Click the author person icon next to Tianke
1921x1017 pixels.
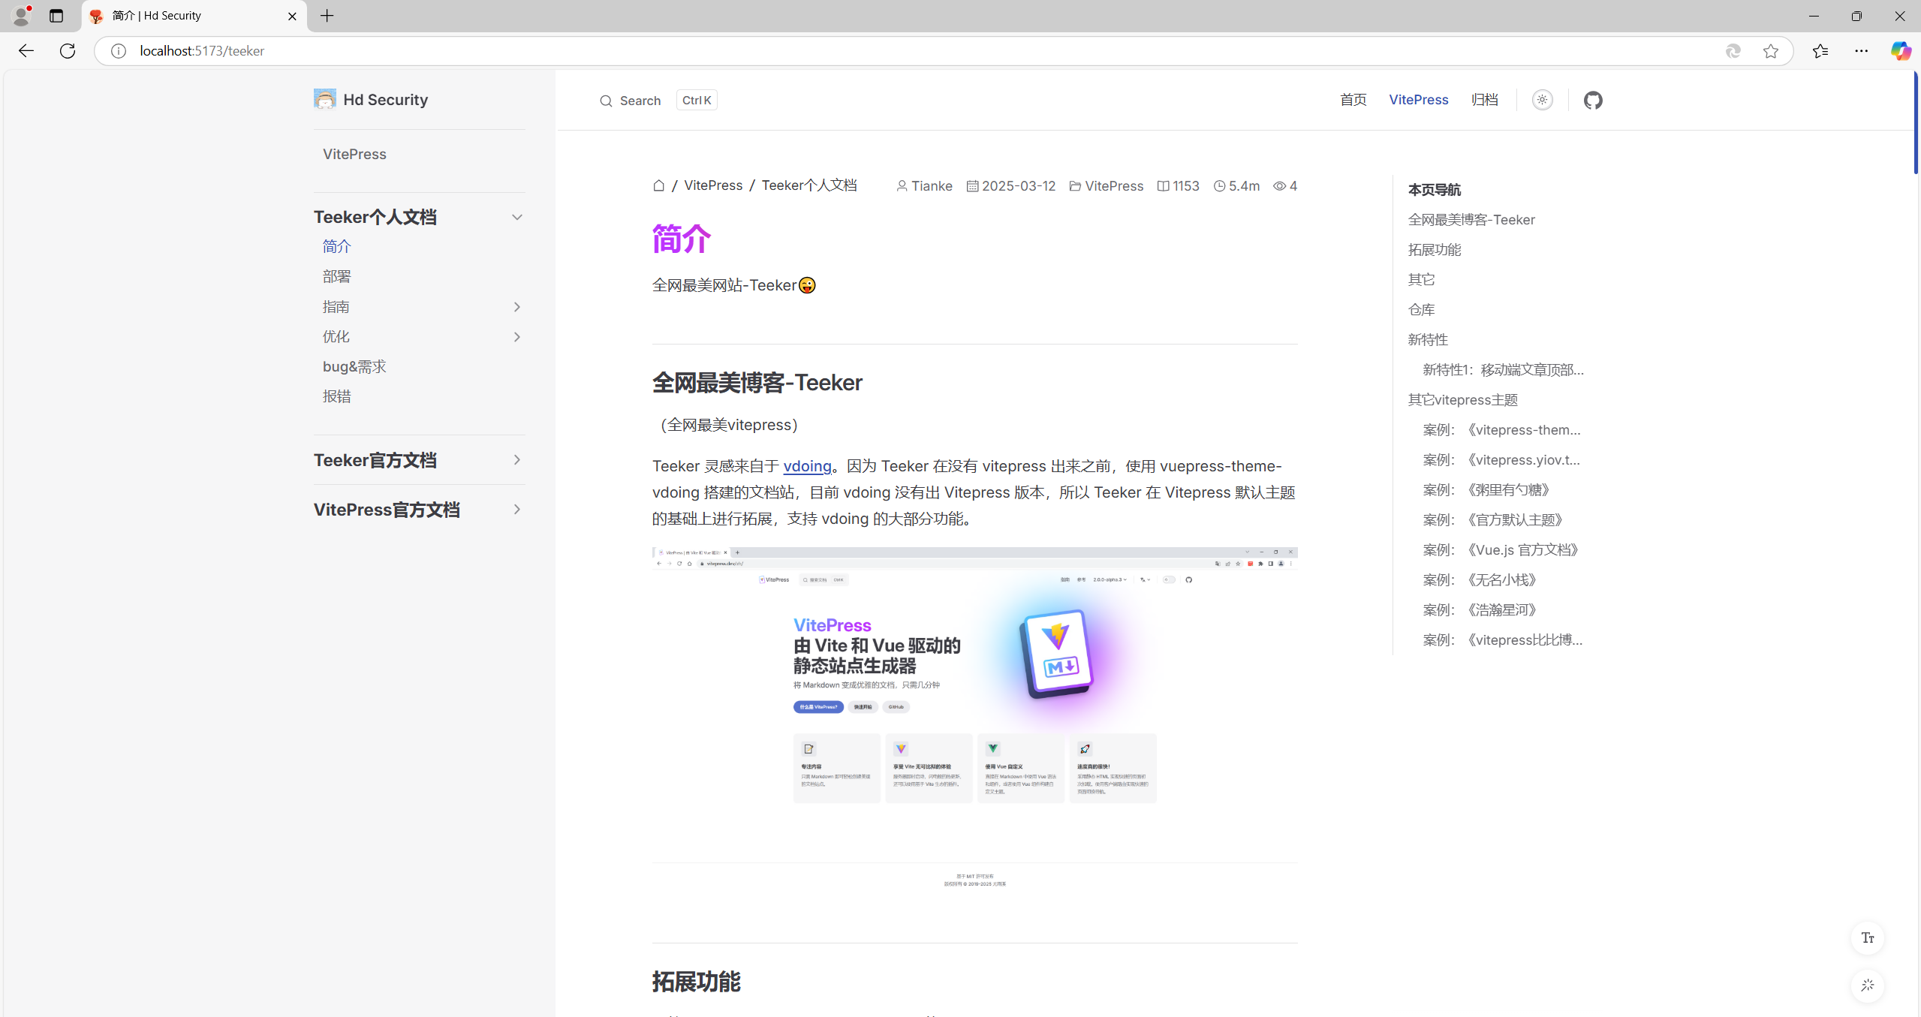902,186
